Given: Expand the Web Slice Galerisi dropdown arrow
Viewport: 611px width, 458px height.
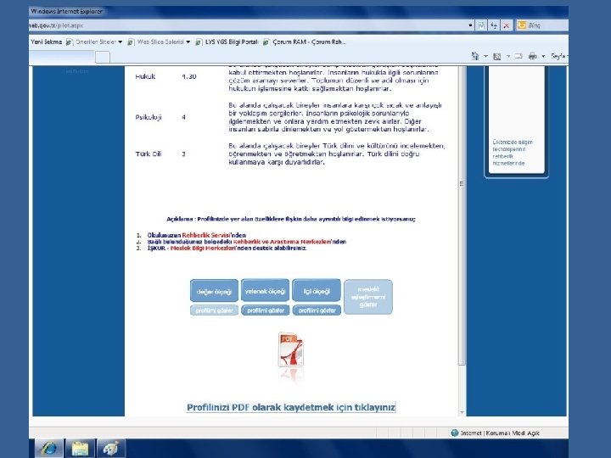Looking at the screenshot, I should (188, 42).
